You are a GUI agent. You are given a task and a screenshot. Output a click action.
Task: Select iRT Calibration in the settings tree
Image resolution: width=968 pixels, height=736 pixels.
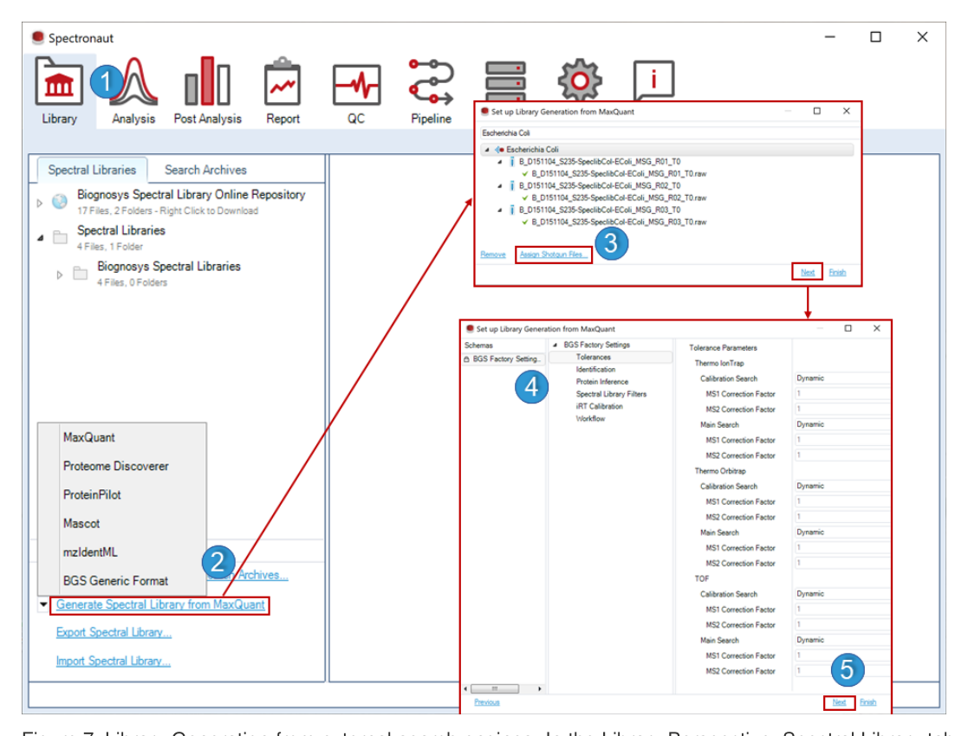600,407
